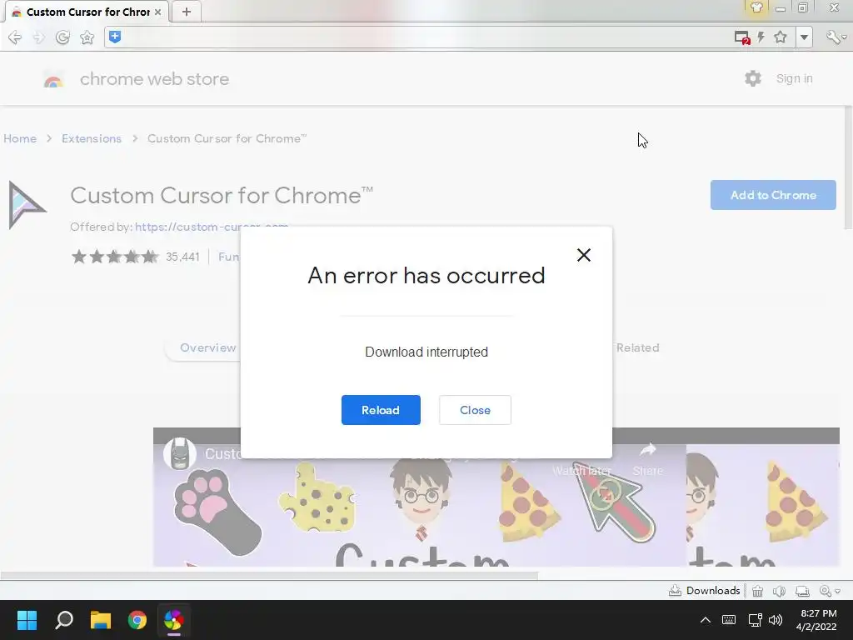Click the split screen icon in the status bar

coord(802,591)
